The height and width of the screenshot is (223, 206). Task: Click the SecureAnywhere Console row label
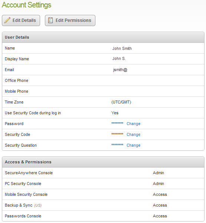click(29, 173)
